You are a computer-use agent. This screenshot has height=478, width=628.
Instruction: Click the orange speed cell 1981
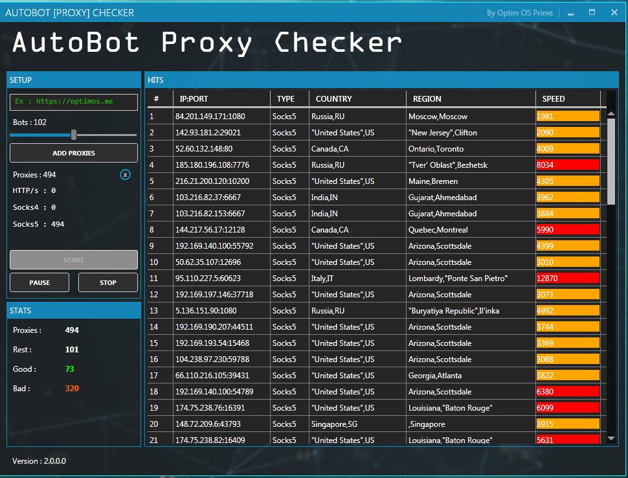tap(568, 116)
